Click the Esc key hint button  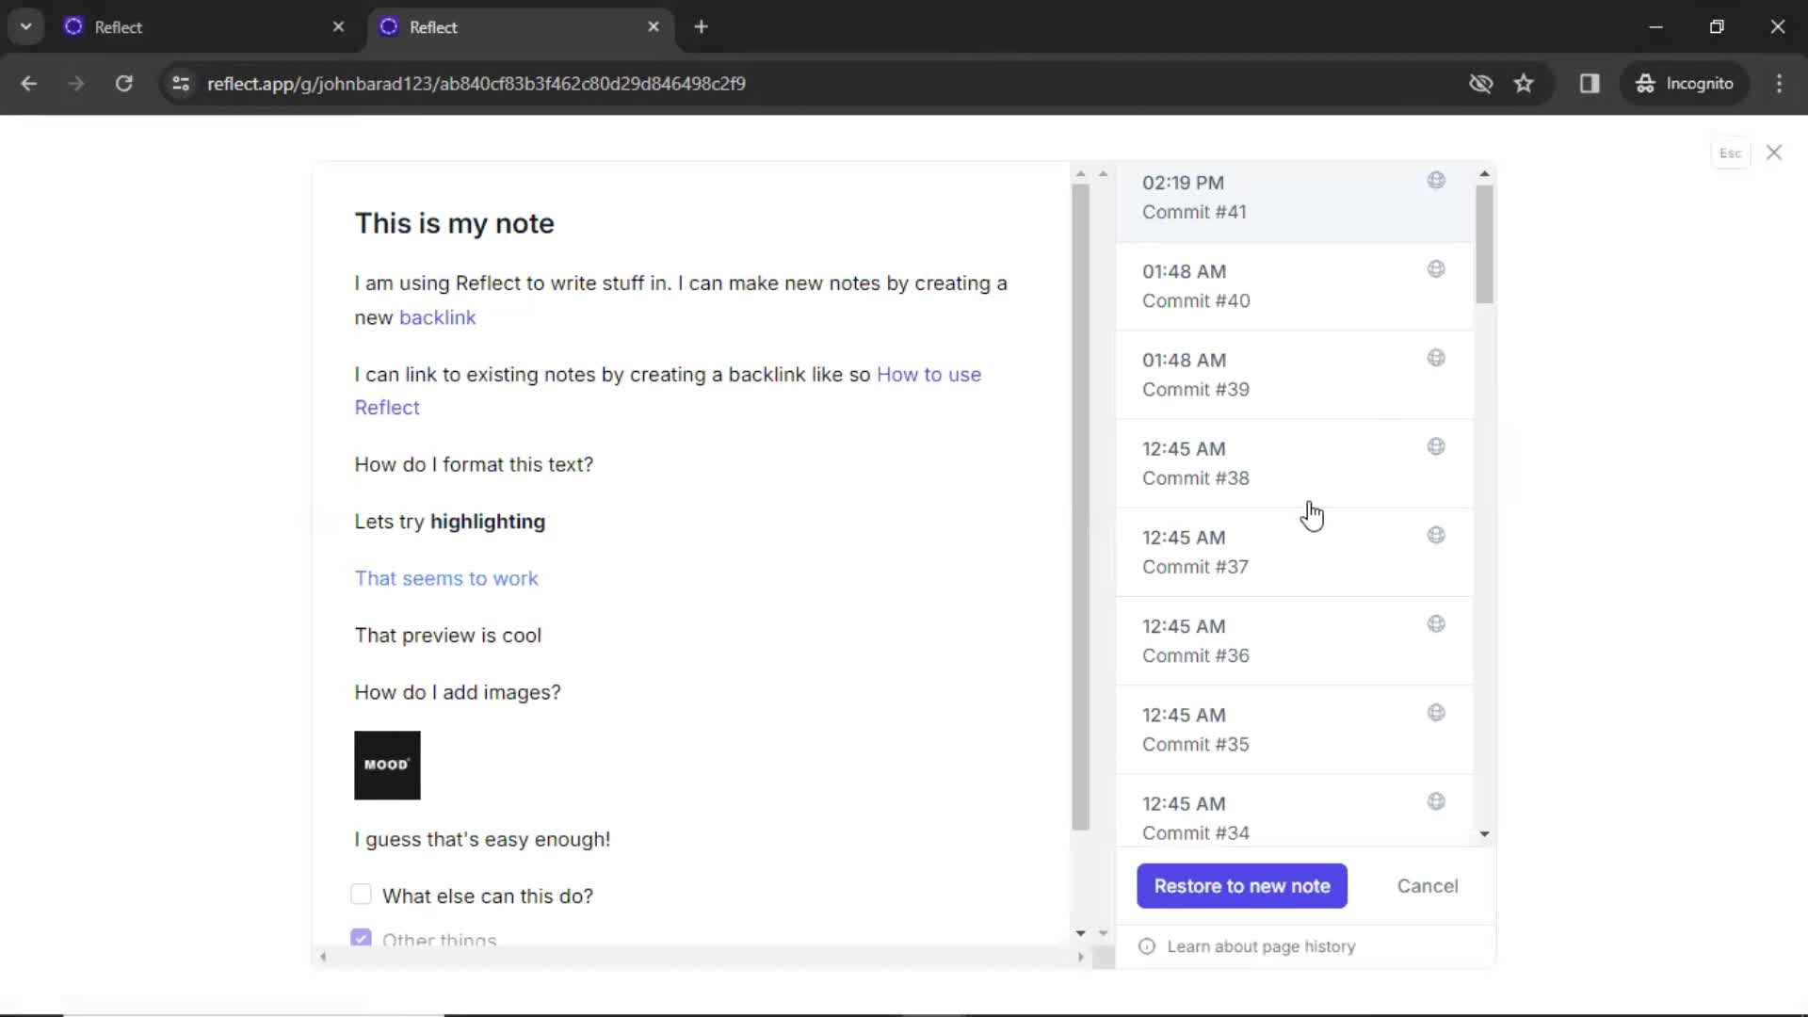coord(1730,153)
